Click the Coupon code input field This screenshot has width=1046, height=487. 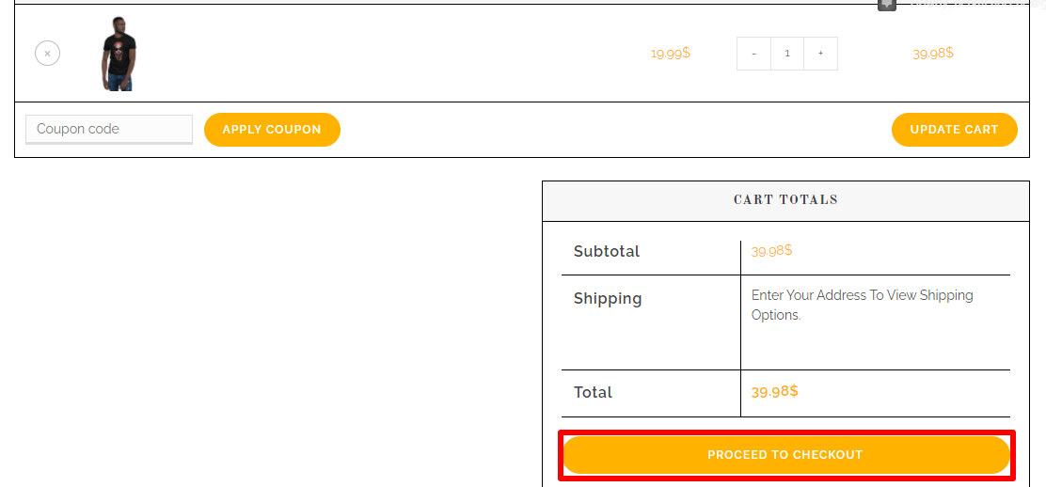(108, 129)
